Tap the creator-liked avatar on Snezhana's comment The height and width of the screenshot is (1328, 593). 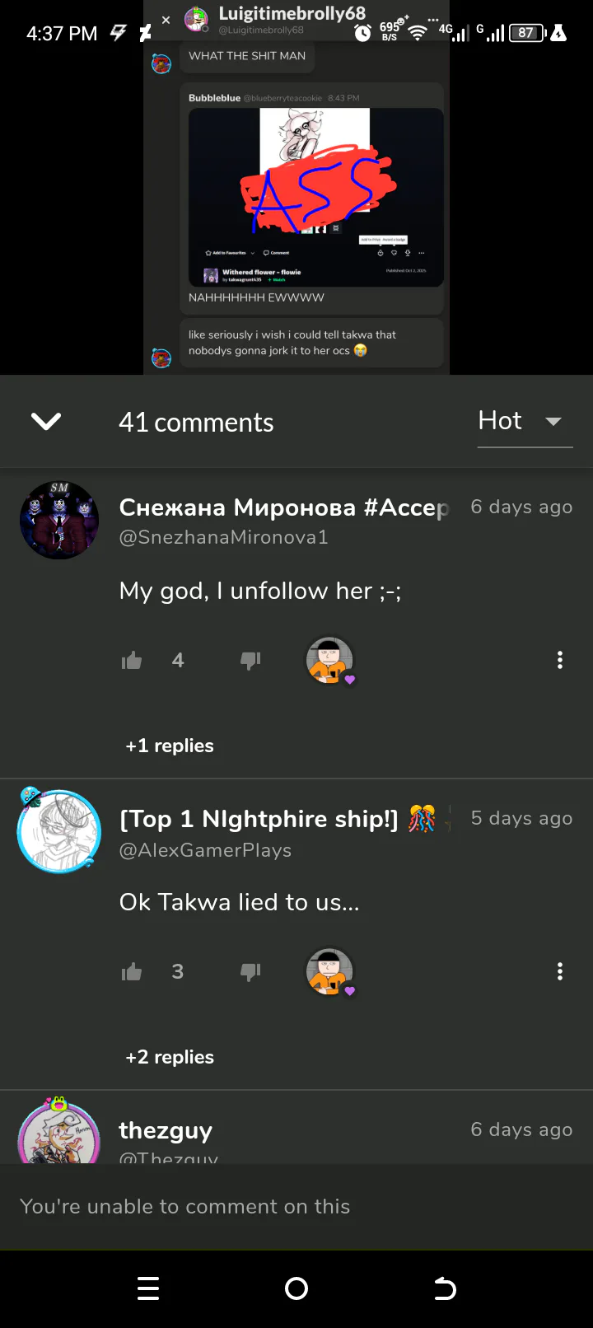(x=329, y=660)
